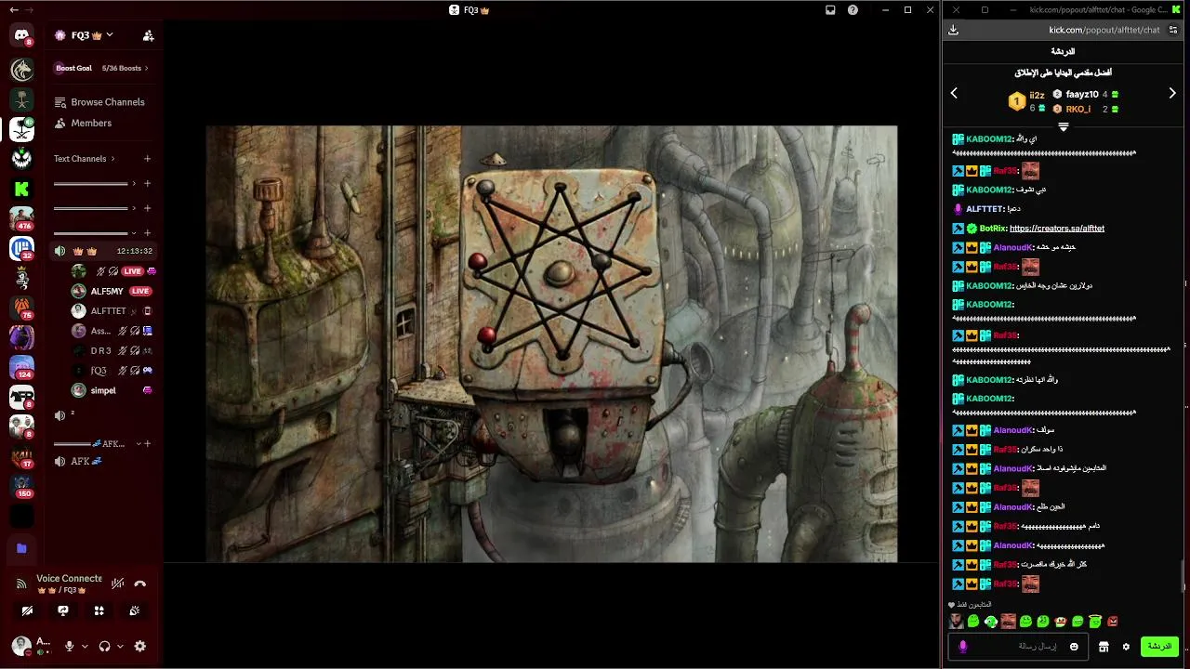The height and width of the screenshot is (669, 1190).
Task: Open Kick shop icon beside chat input
Action: (x=1104, y=647)
